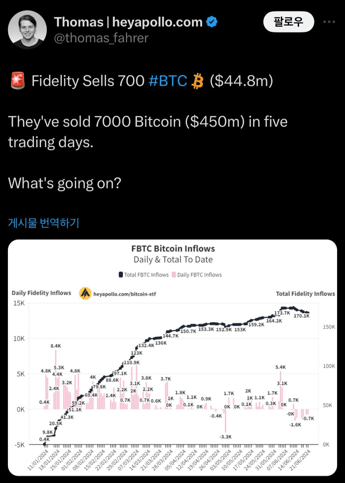Screen dimensions: 345x483
Task: Click the heyapollo logo icon in chart
Action: point(85,293)
